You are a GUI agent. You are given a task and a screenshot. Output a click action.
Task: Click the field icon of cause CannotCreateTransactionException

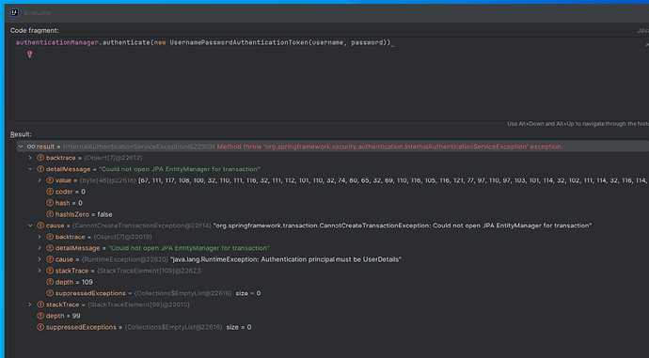pos(40,226)
